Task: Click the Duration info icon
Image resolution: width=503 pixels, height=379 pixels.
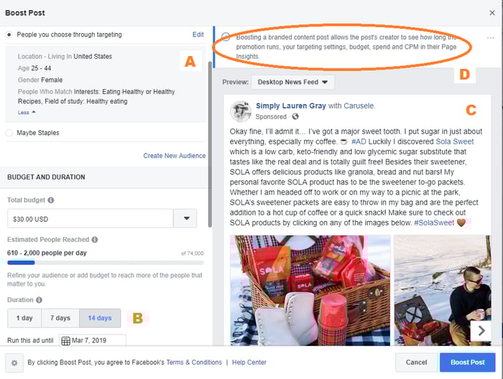Action: (x=39, y=300)
